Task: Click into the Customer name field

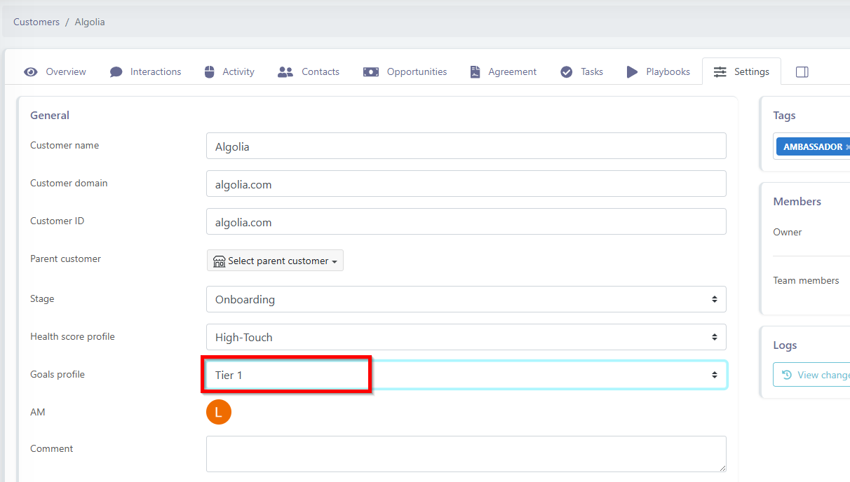Action: 466,146
